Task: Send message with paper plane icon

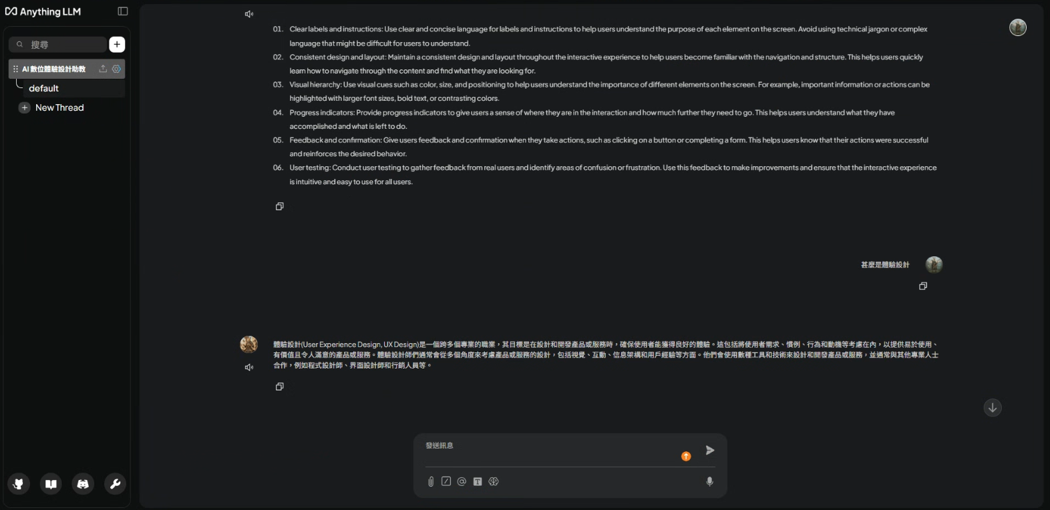Action: pos(710,450)
